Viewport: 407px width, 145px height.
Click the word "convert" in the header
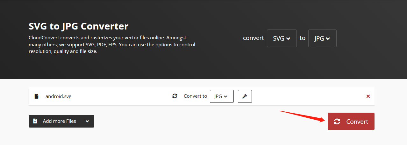[x=253, y=38]
